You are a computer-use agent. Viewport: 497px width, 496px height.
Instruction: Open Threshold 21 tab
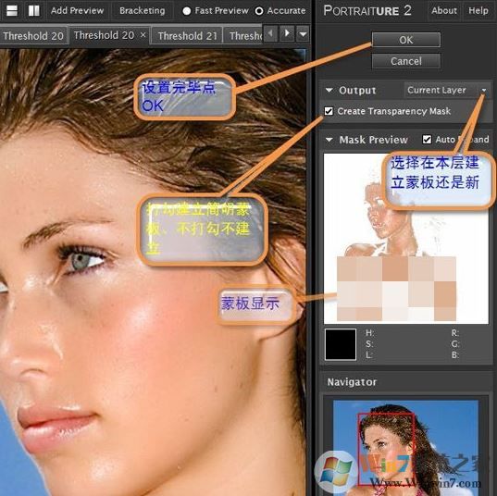coord(187,35)
